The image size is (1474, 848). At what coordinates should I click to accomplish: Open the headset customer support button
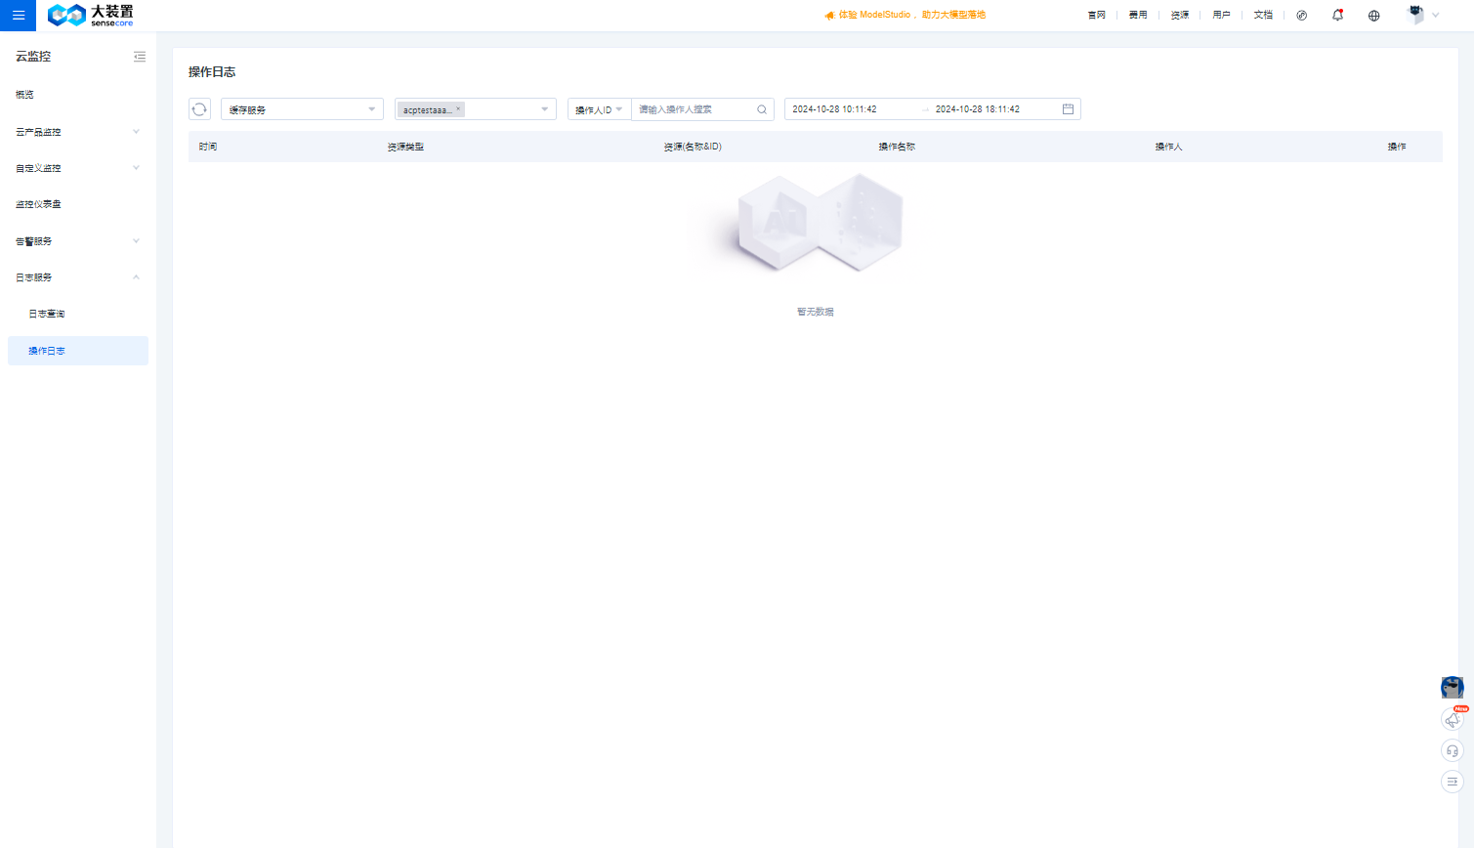[x=1453, y=750]
